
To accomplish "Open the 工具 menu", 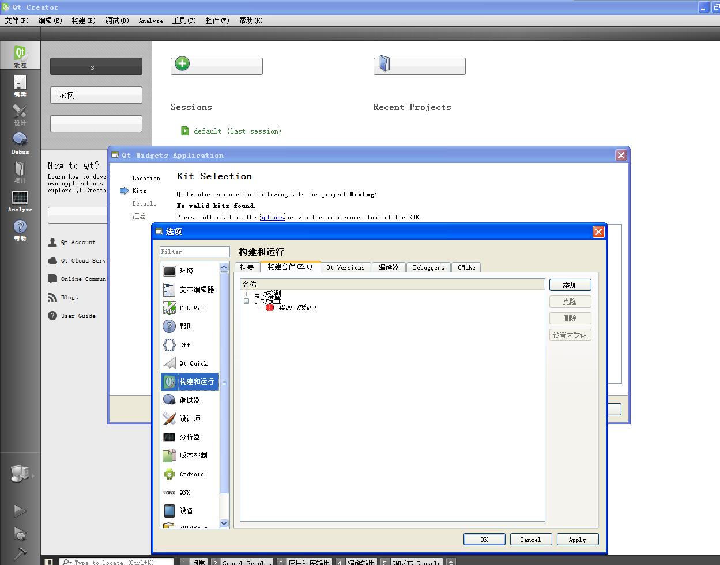I will 184,21.
